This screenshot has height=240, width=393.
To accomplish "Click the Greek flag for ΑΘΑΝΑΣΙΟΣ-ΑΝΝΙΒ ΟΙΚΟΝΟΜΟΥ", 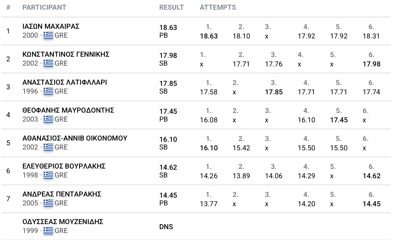I will pos(48,147).
